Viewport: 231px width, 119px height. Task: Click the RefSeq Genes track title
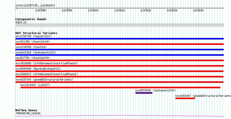pyautogui.click(x=26, y=110)
